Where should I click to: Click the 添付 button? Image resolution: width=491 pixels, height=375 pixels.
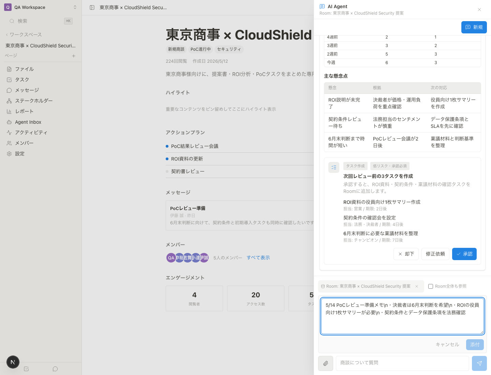475,345
